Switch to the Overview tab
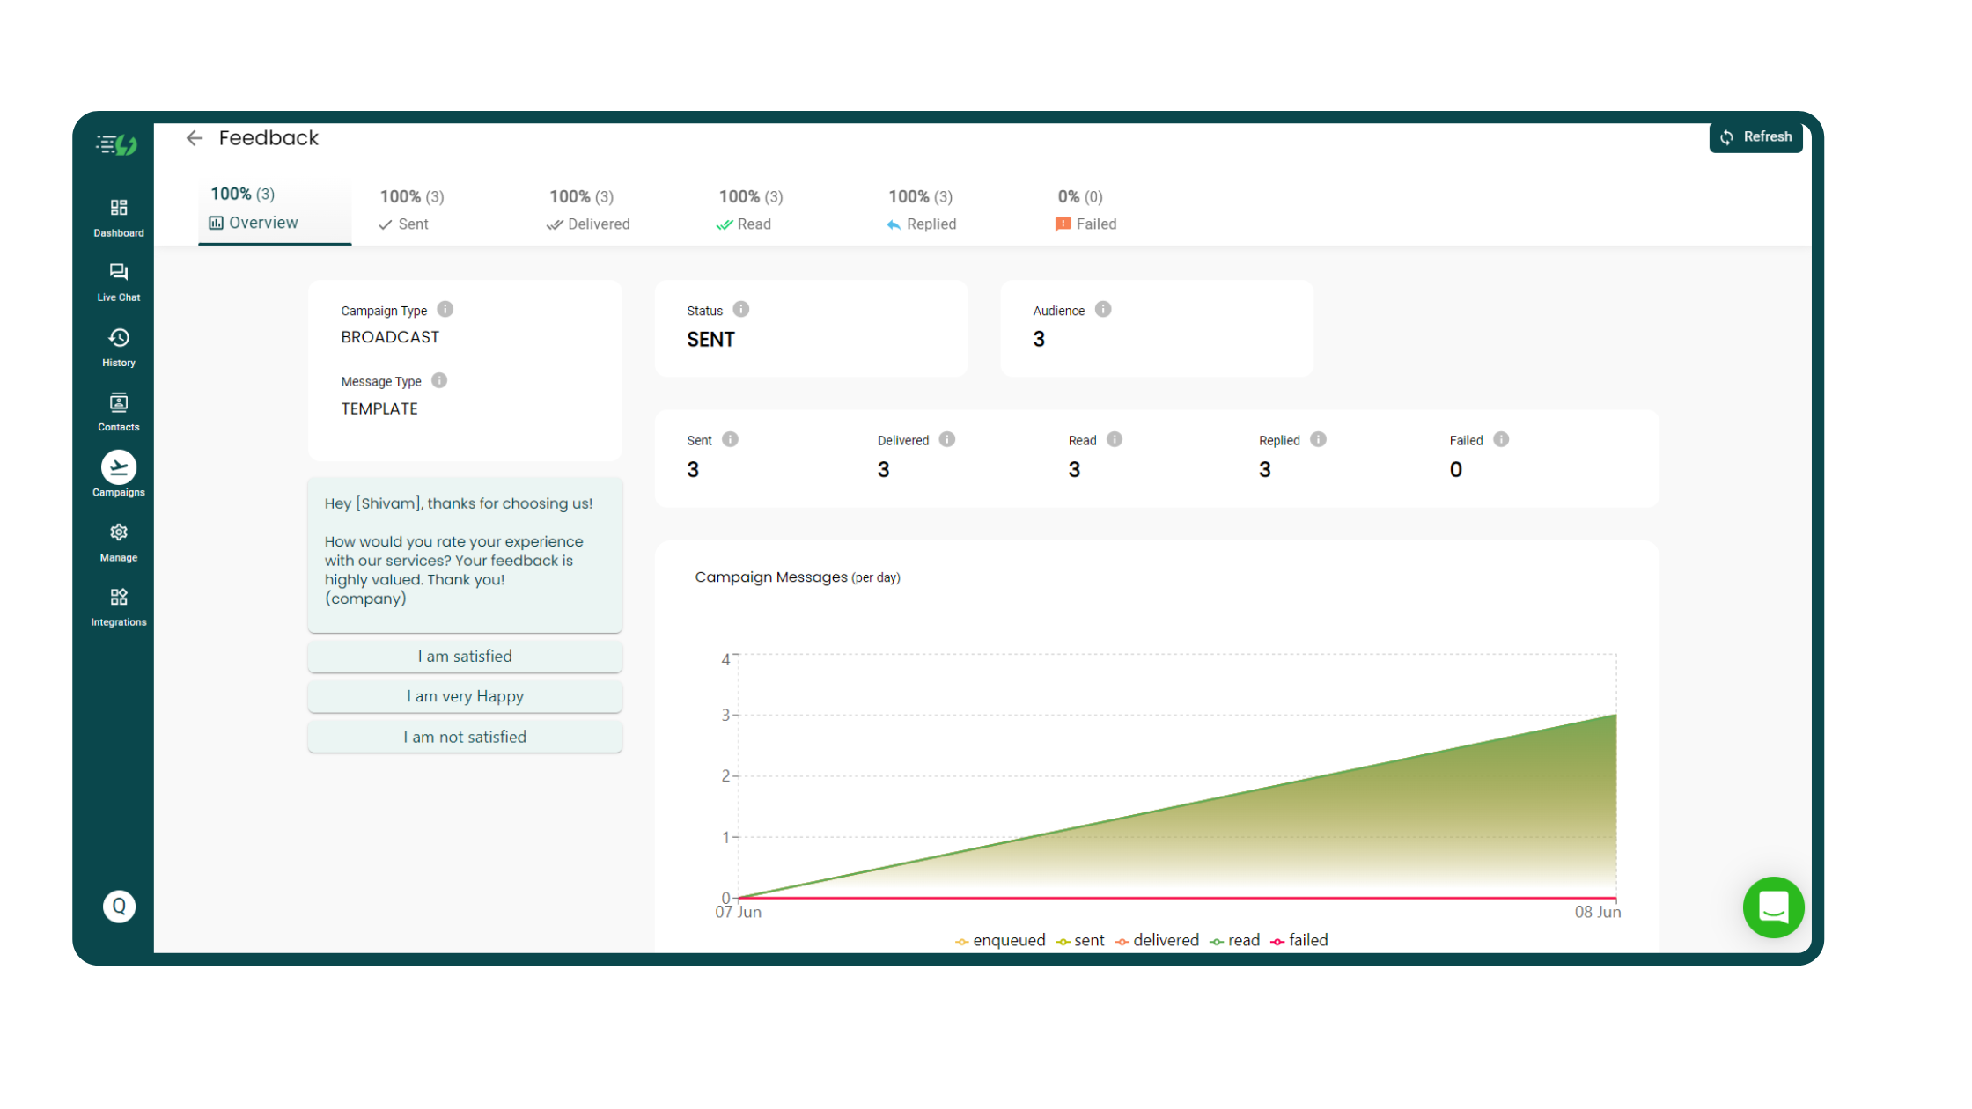The width and height of the screenshot is (1972, 1109). point(275,209)
